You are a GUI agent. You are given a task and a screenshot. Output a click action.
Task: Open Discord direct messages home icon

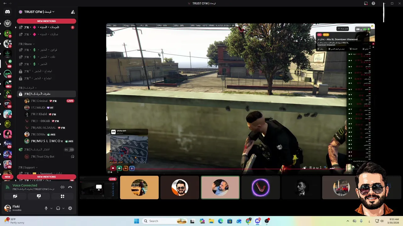coord(8,12)
